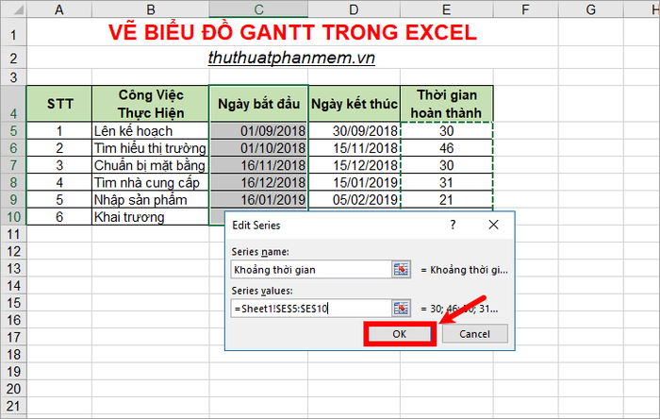Viewport: 660px width, 419px height.
Task: Click start date cell '01/10/2018'
Action: coord(258,148)
